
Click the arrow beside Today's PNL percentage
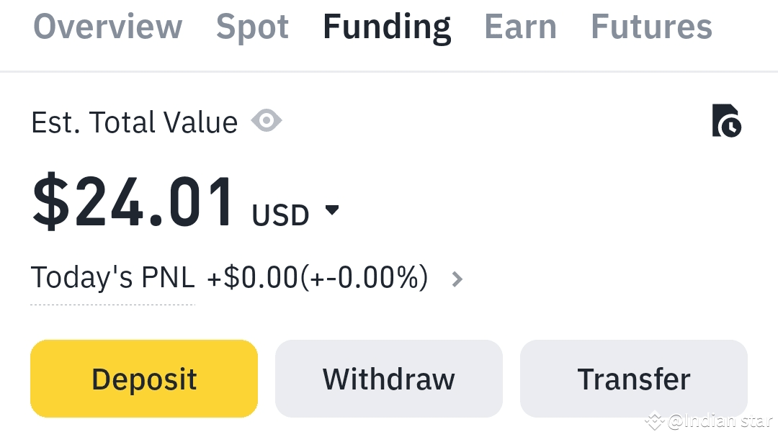(457, 279)
